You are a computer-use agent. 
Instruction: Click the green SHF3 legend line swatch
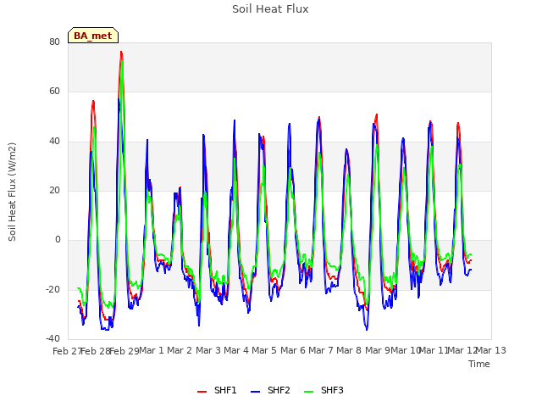pyautogui.click(x=308, y=392)
